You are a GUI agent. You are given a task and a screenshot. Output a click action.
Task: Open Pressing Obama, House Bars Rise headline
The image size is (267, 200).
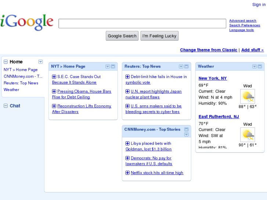click(82, 94)
